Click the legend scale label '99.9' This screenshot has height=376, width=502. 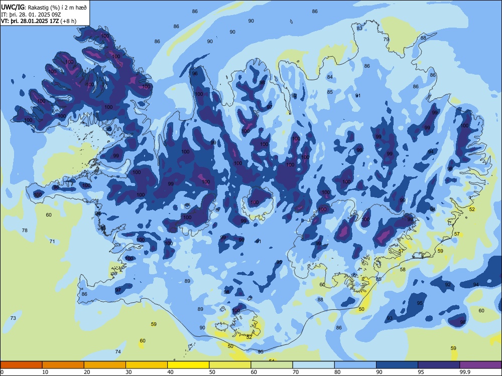[465, 372]
